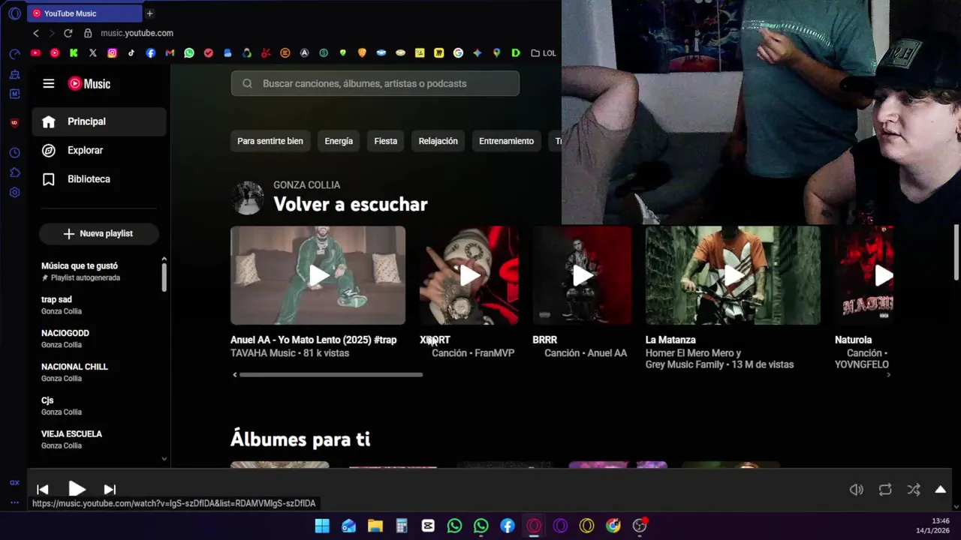The height and width of the screenshot is (540, 961).
Task: Play the current song in player bar
Action: tap(77, 490)
